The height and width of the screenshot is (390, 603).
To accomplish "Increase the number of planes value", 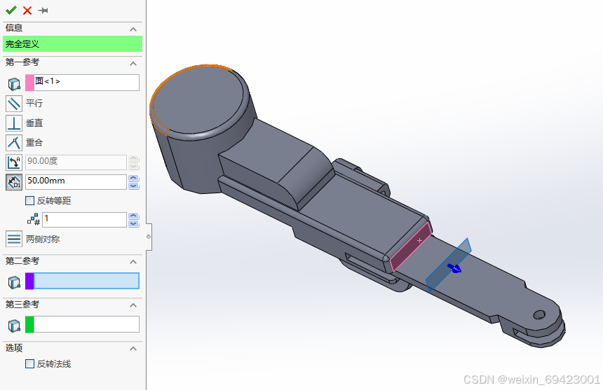I will pyautogui.click(x=133, y=216).
